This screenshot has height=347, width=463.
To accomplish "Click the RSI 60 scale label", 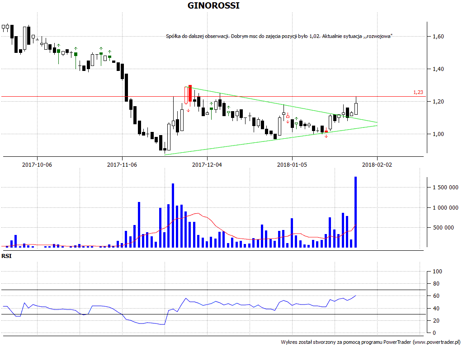I will coord(436,296).
